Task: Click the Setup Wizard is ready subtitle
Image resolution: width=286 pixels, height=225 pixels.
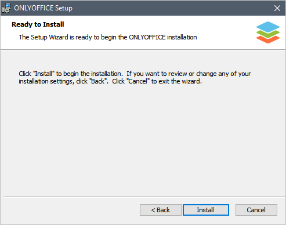Action: 108,37
